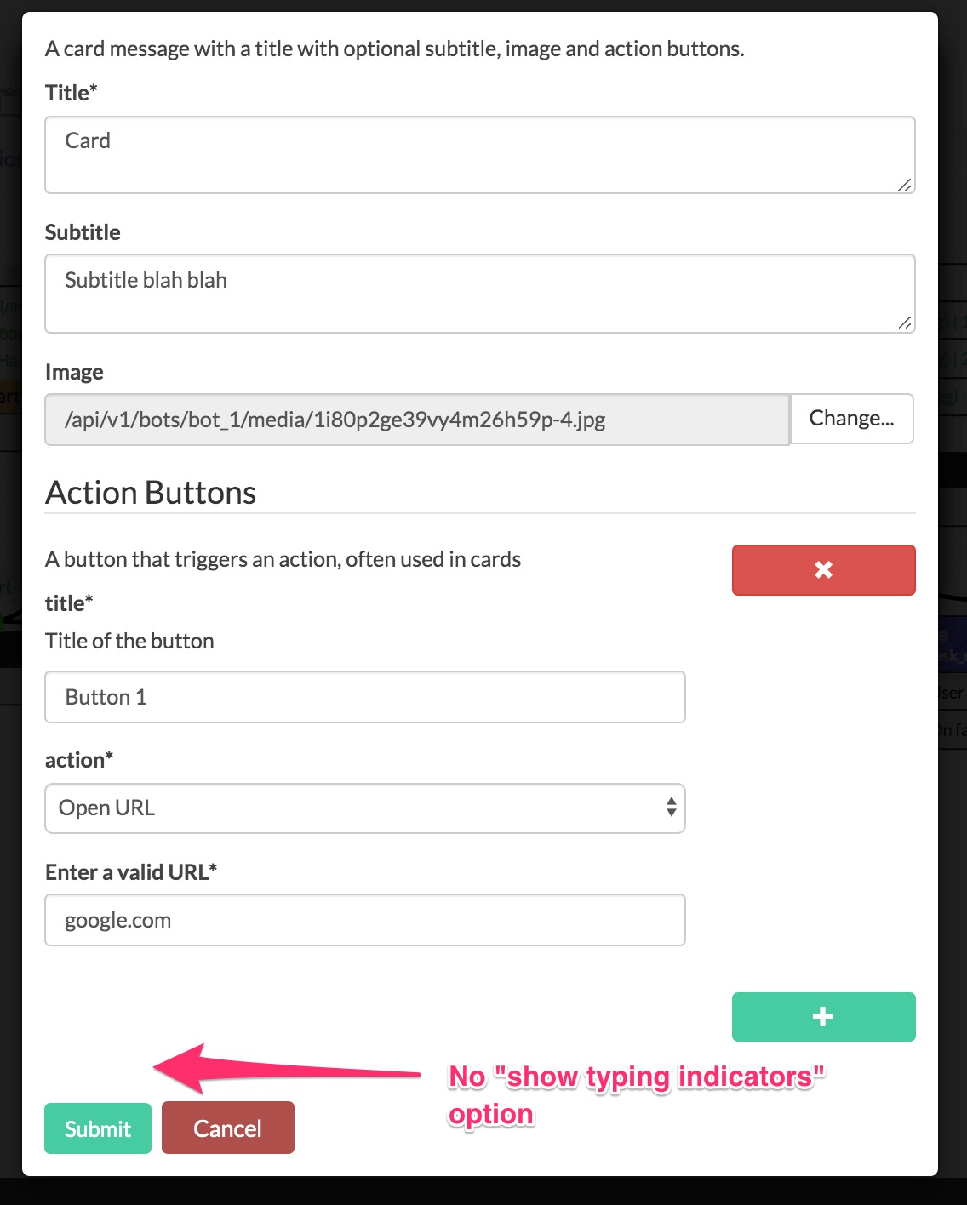Submit the card message form

(x=97, y=1128)
